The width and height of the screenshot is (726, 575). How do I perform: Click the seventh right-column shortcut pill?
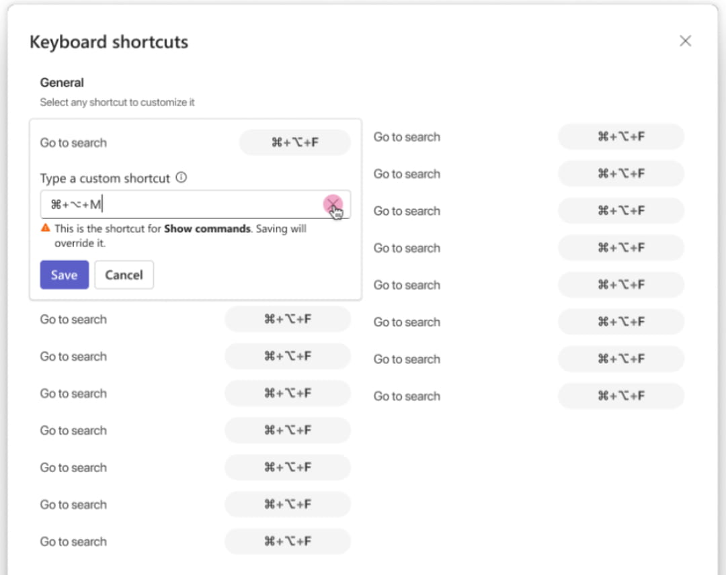click(x=621, y=359)
